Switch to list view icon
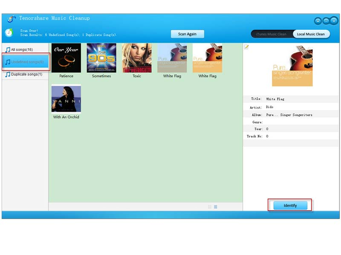 pyautogui.click(x=215, y=207)
